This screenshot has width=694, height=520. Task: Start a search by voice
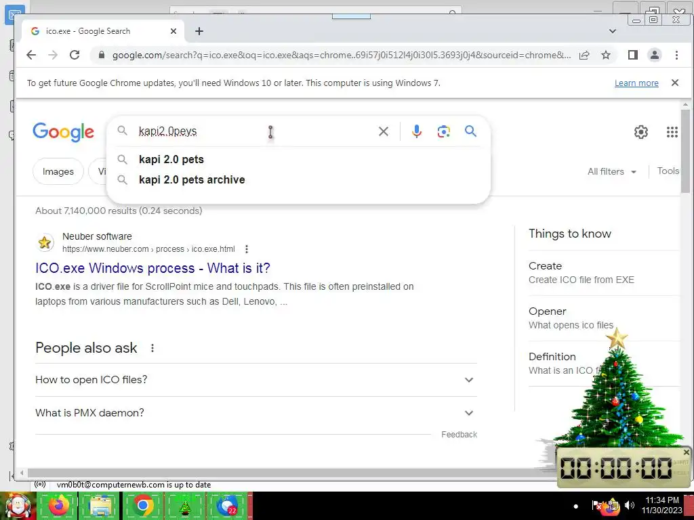(417, 131)
